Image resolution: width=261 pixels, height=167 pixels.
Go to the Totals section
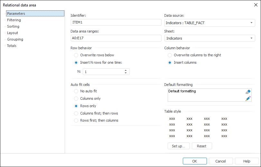(12, 46)
